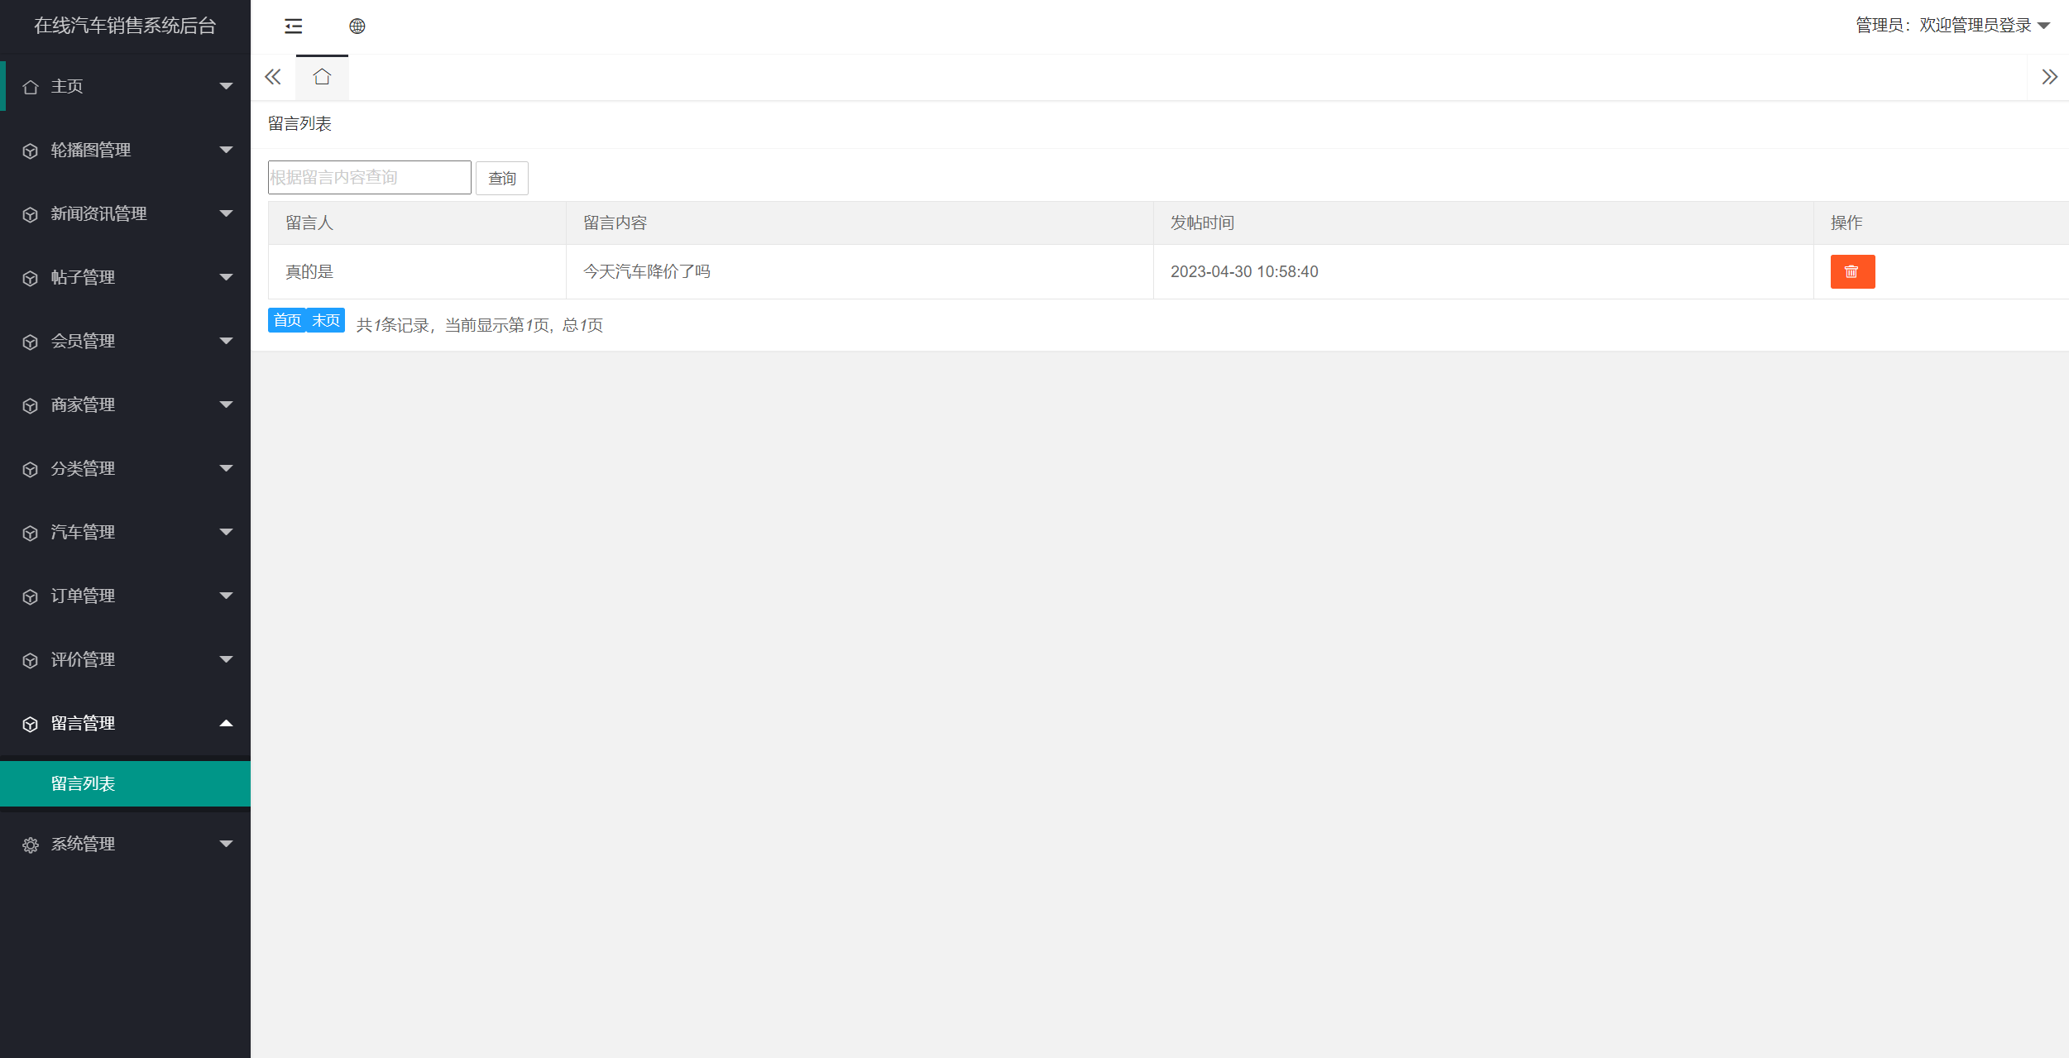Click the gear icon beside 系统管理
The image size is (2069, 1058).
click(x=31, y=845)
